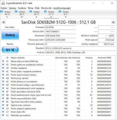The image size is (117, 120).
Task: Click status dot for attribute AE
Action: click(x=3, y=88)
